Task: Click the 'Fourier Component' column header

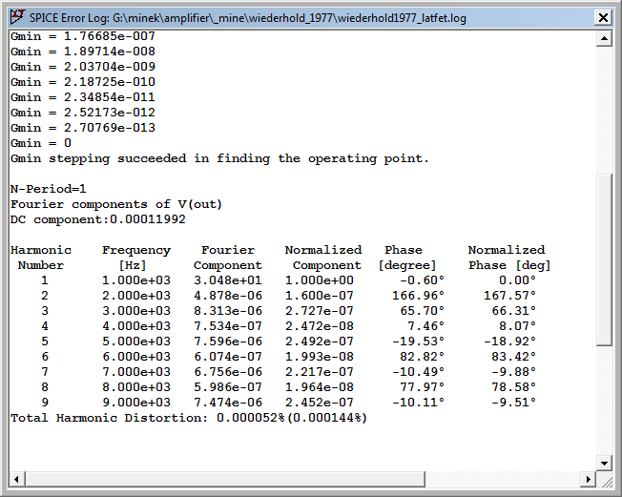Action: 228,258
